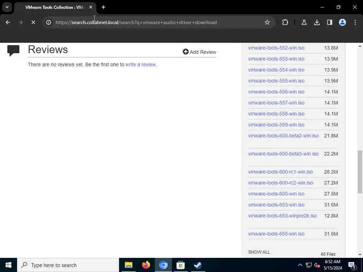Viewport: 363px width, 272px height.
Task: Get vmware-tools-605-win.iso file
Action: [x=276, y=194]
